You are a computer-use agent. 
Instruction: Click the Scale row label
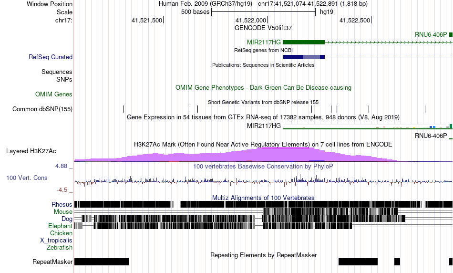[64, 12]
